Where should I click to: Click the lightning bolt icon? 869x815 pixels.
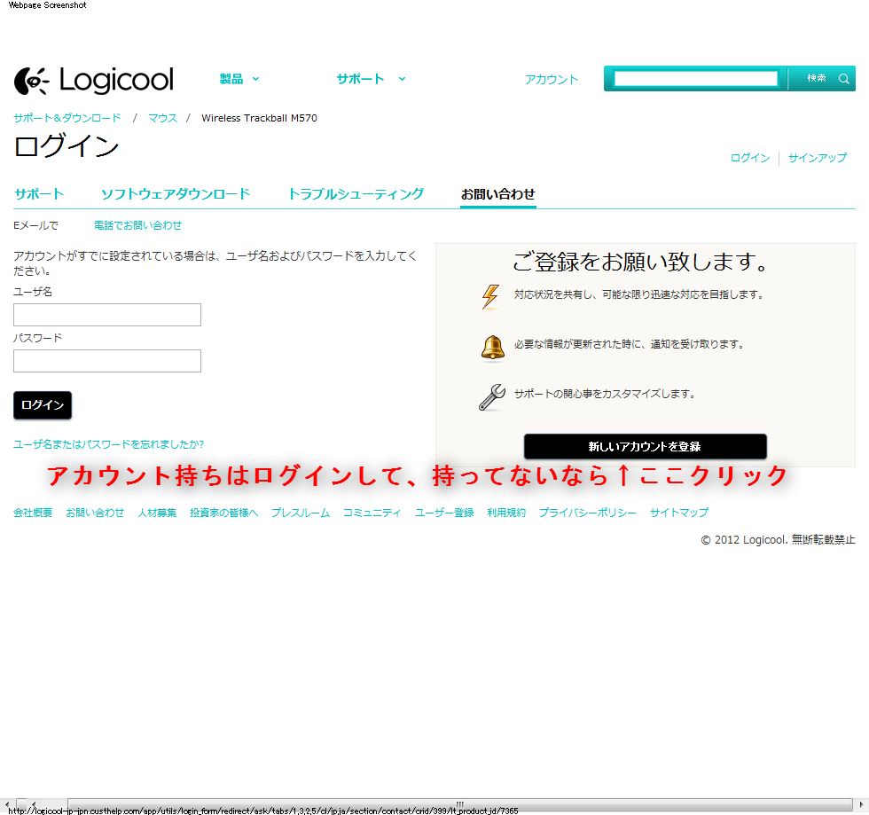pos(490,296)
